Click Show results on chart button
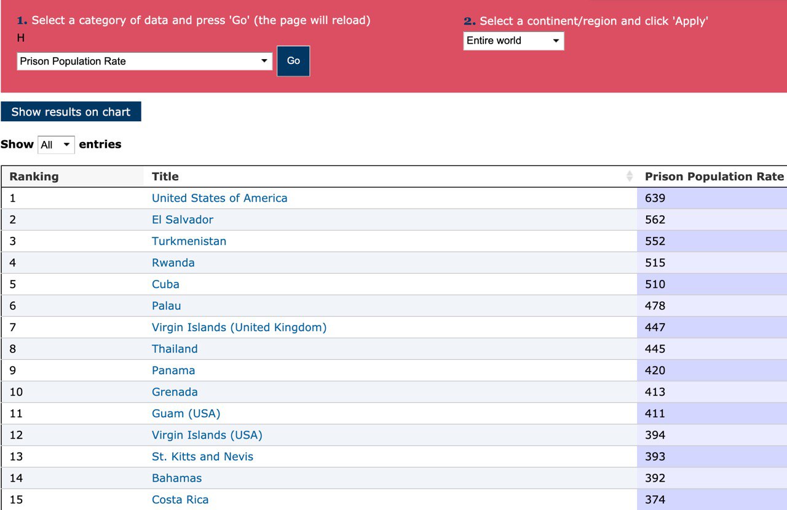The width and height of the screenshot is (787, 510). click(x=71, y=112)
